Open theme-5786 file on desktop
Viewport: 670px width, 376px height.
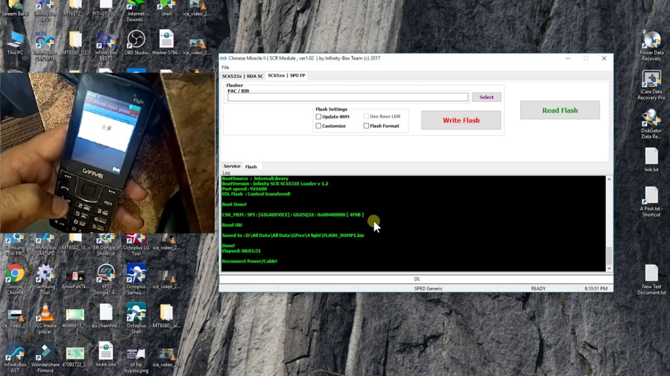point(166,43)
